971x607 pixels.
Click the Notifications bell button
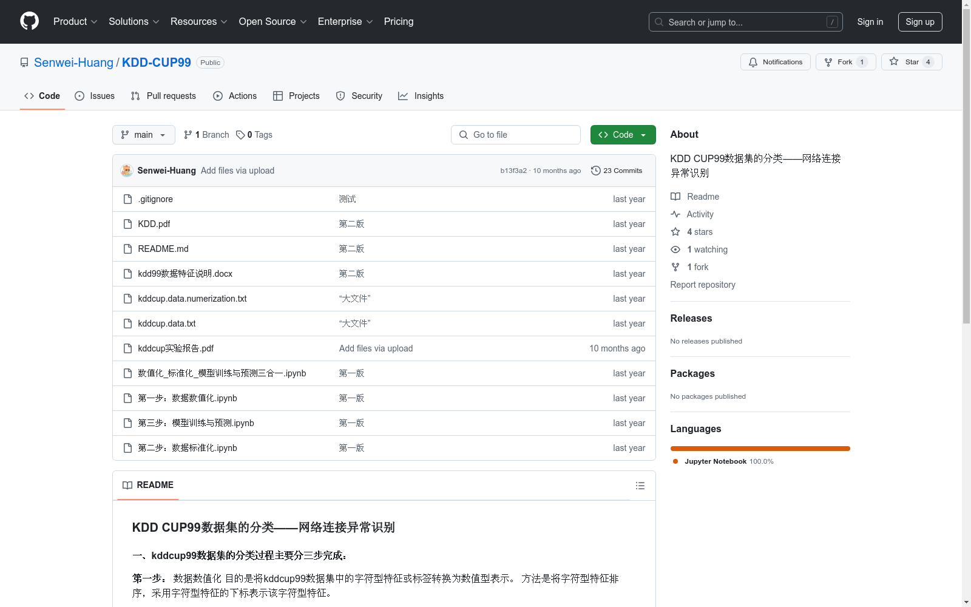[x=775, y=62]
